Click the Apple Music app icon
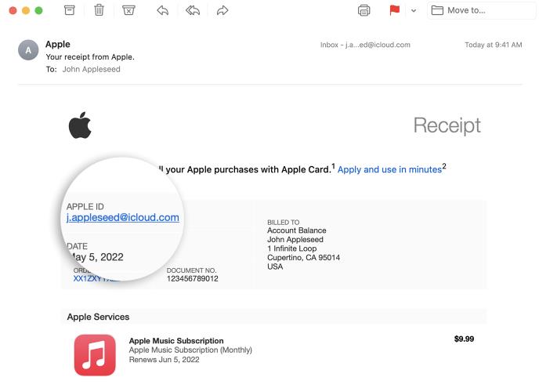Viewport: 539px width, 388px height. click(95, 355)
